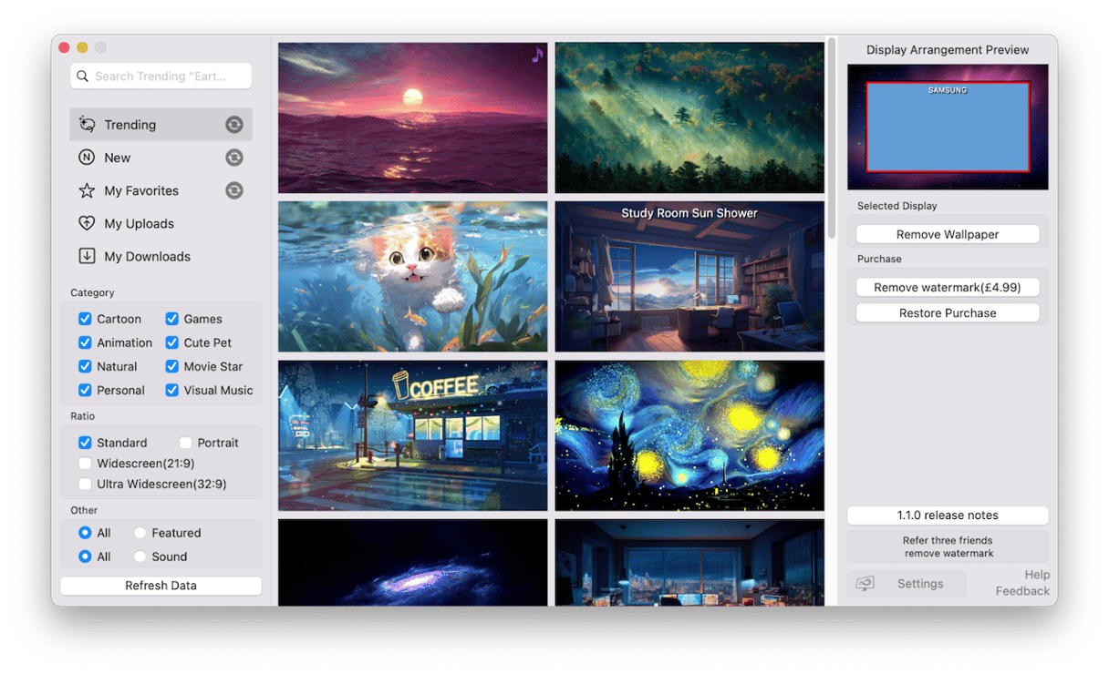Click Restore Purchase
Viewport: 1109px width, 674px height.
coord(948,312)
